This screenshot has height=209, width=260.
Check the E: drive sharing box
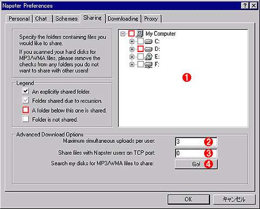click(140, 56)
